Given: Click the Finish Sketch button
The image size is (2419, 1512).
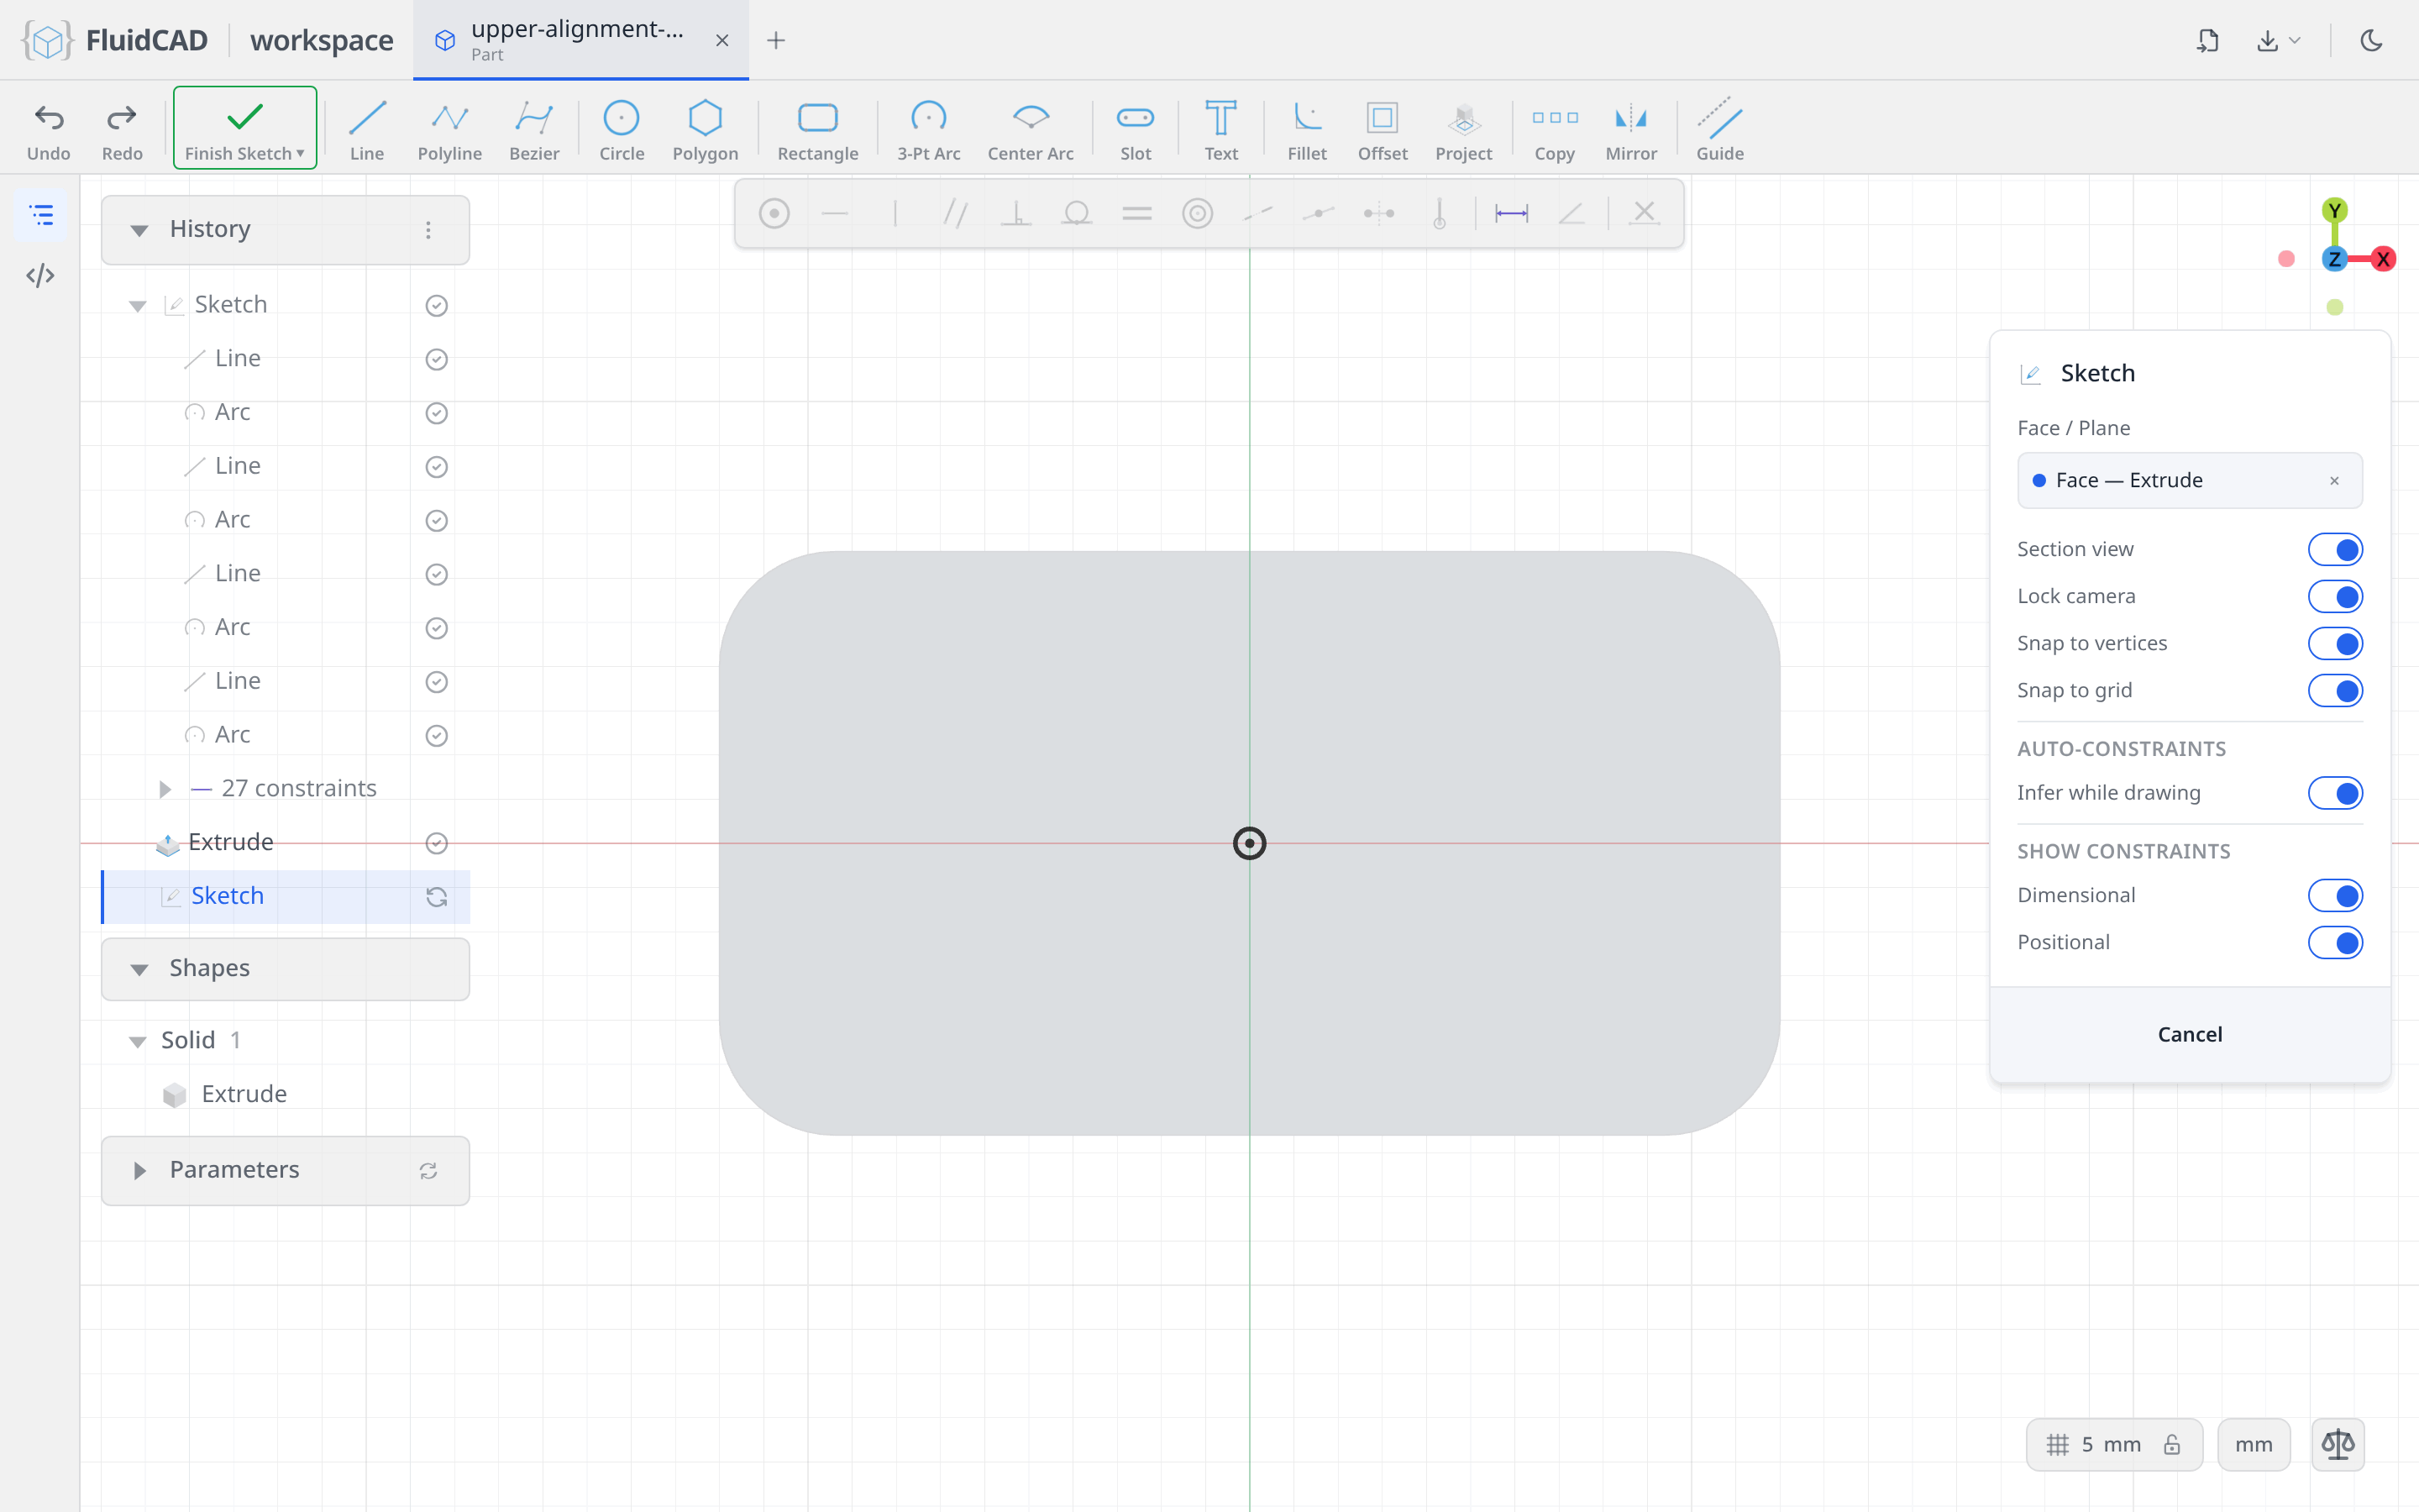Looking at the screenshot, I should click(245, 128).
